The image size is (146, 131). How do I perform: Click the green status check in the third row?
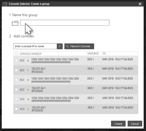(28, 80)
